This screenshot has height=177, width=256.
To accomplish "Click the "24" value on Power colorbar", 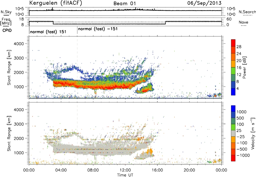I will tap(239, 54).
